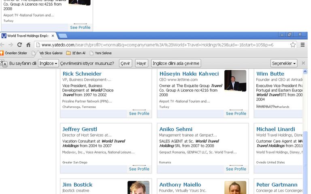The height and width of the screenshot is (194, 311).
Task: Open the Web Slice Galerisi bookmark
Action: tap(47, 53)
